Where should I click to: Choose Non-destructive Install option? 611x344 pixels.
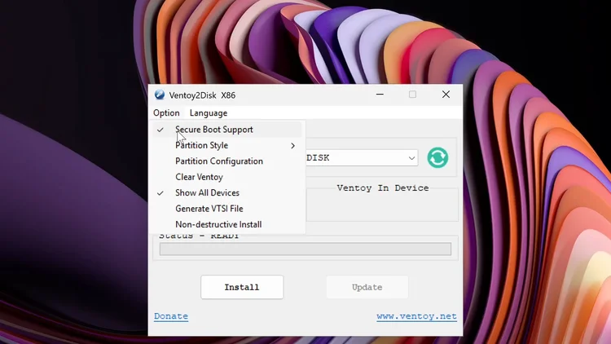pos(226,225)
